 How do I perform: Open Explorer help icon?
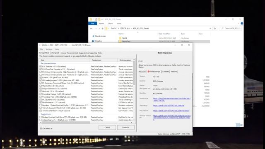coord(242,24)
